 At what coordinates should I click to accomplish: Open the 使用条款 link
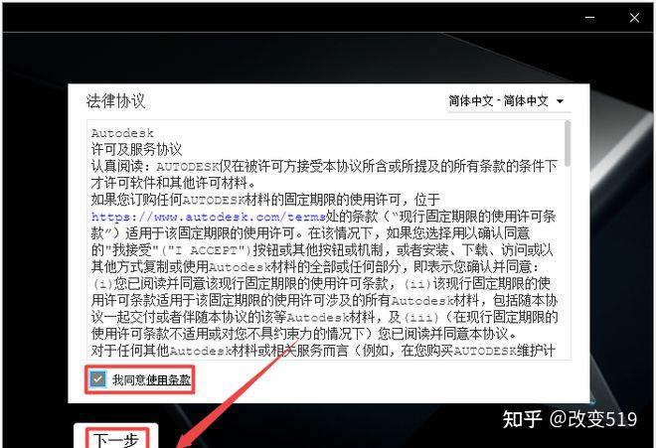168,379
